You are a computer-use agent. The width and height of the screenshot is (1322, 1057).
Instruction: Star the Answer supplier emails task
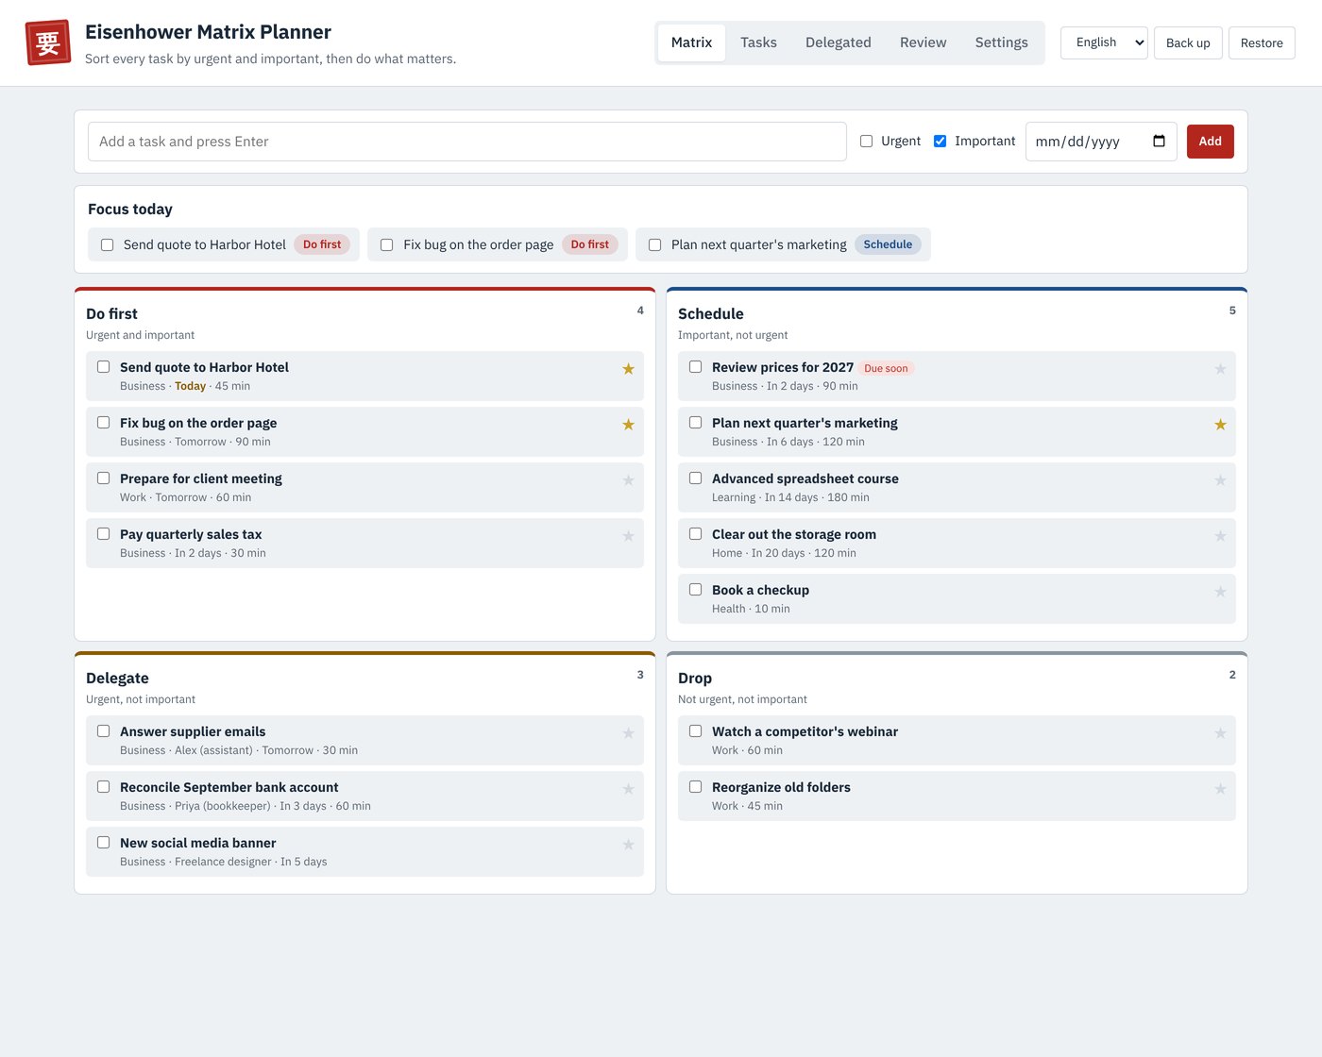[x=628, y=733]
